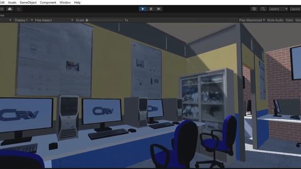Open the Window menu
This screenshot has width=301, height=169.
tap(65, 2)
